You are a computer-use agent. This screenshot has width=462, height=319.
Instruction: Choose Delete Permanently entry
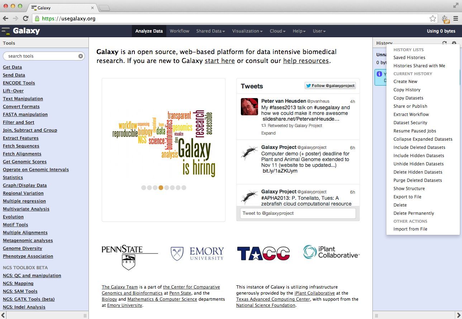point(414,213)
